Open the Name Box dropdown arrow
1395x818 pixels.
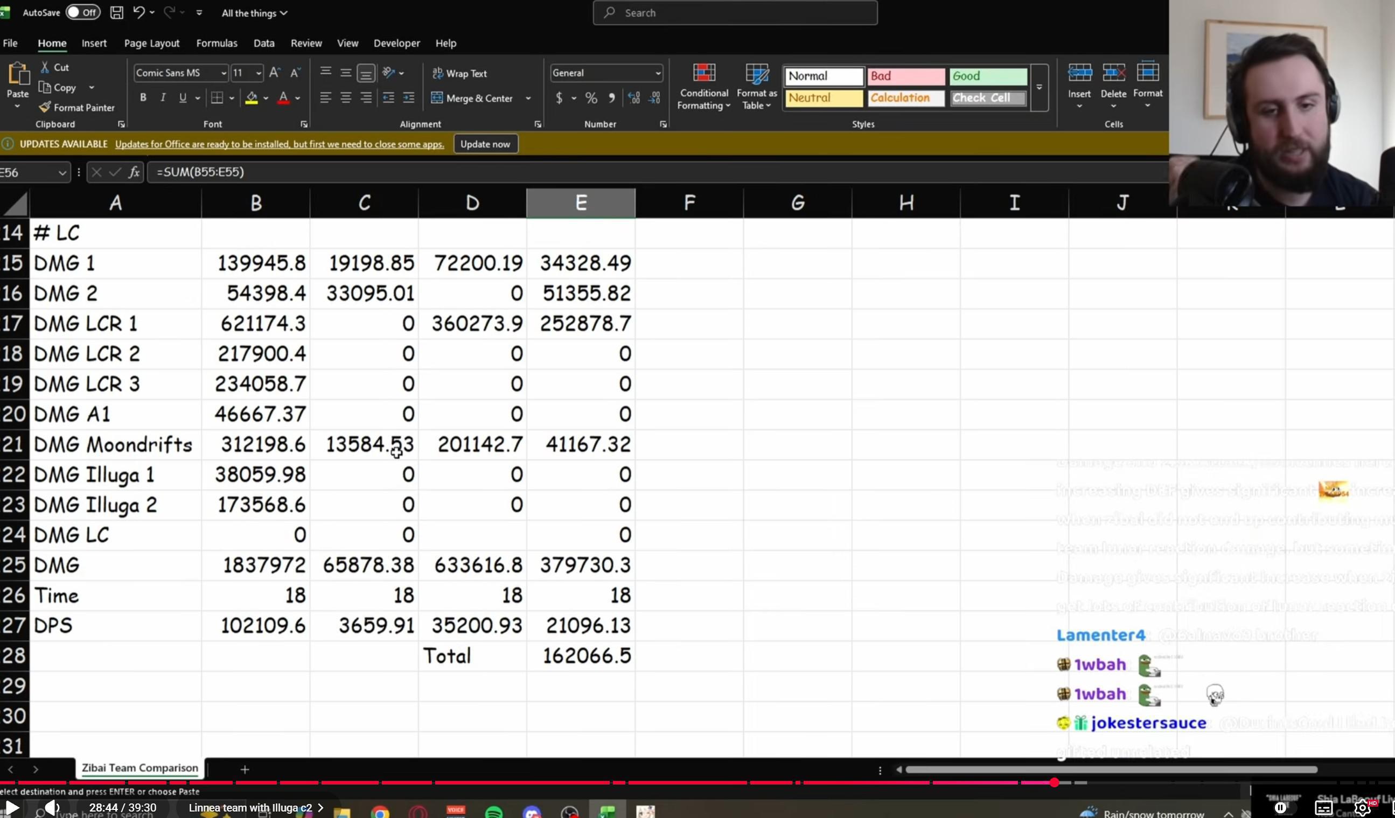(62, 173)
